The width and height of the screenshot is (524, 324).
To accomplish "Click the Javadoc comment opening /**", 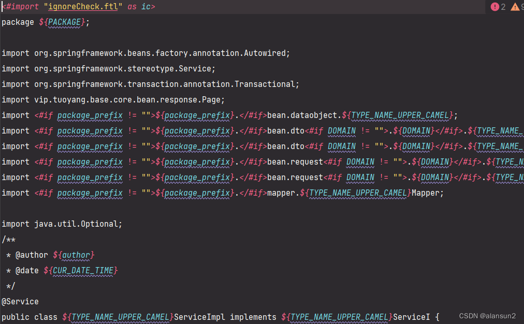I will (9, 240).
